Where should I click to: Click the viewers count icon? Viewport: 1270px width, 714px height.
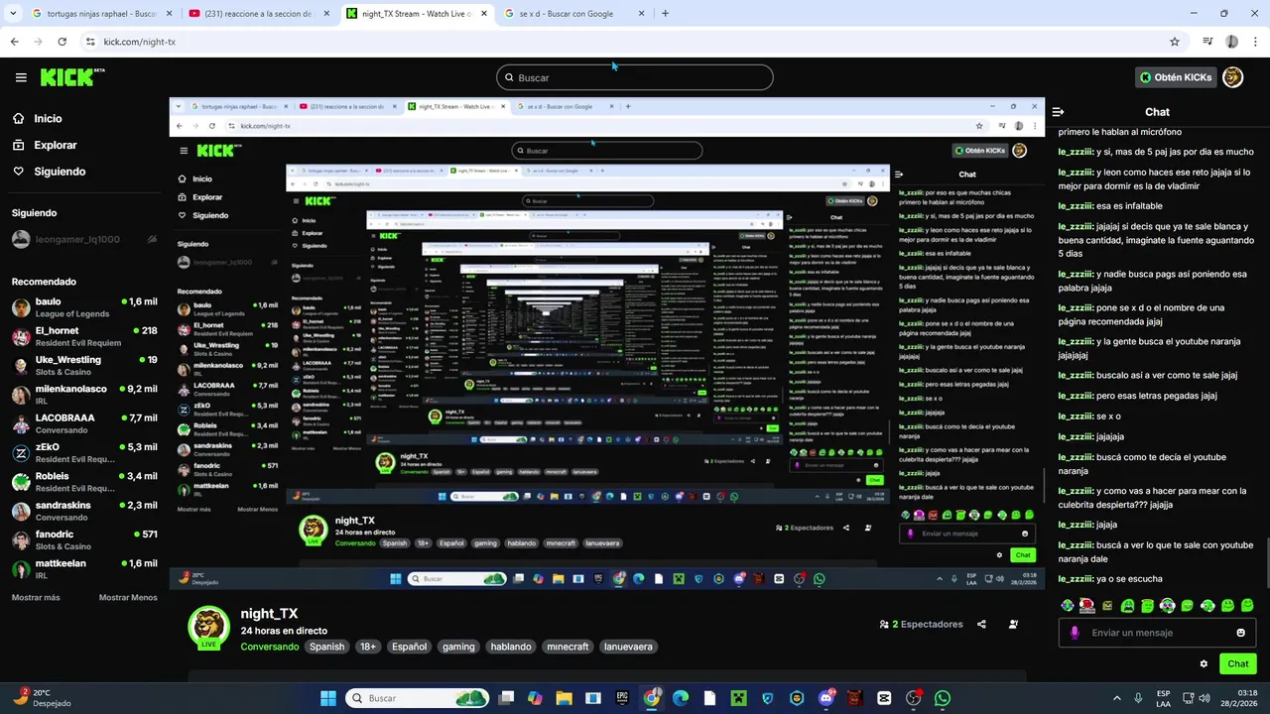coord(884,624)
